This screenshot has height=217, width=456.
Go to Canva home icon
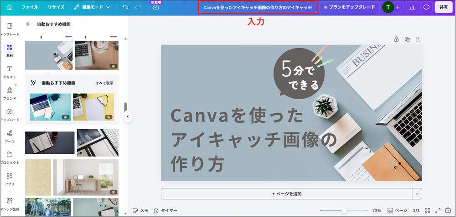coord(10,7)
